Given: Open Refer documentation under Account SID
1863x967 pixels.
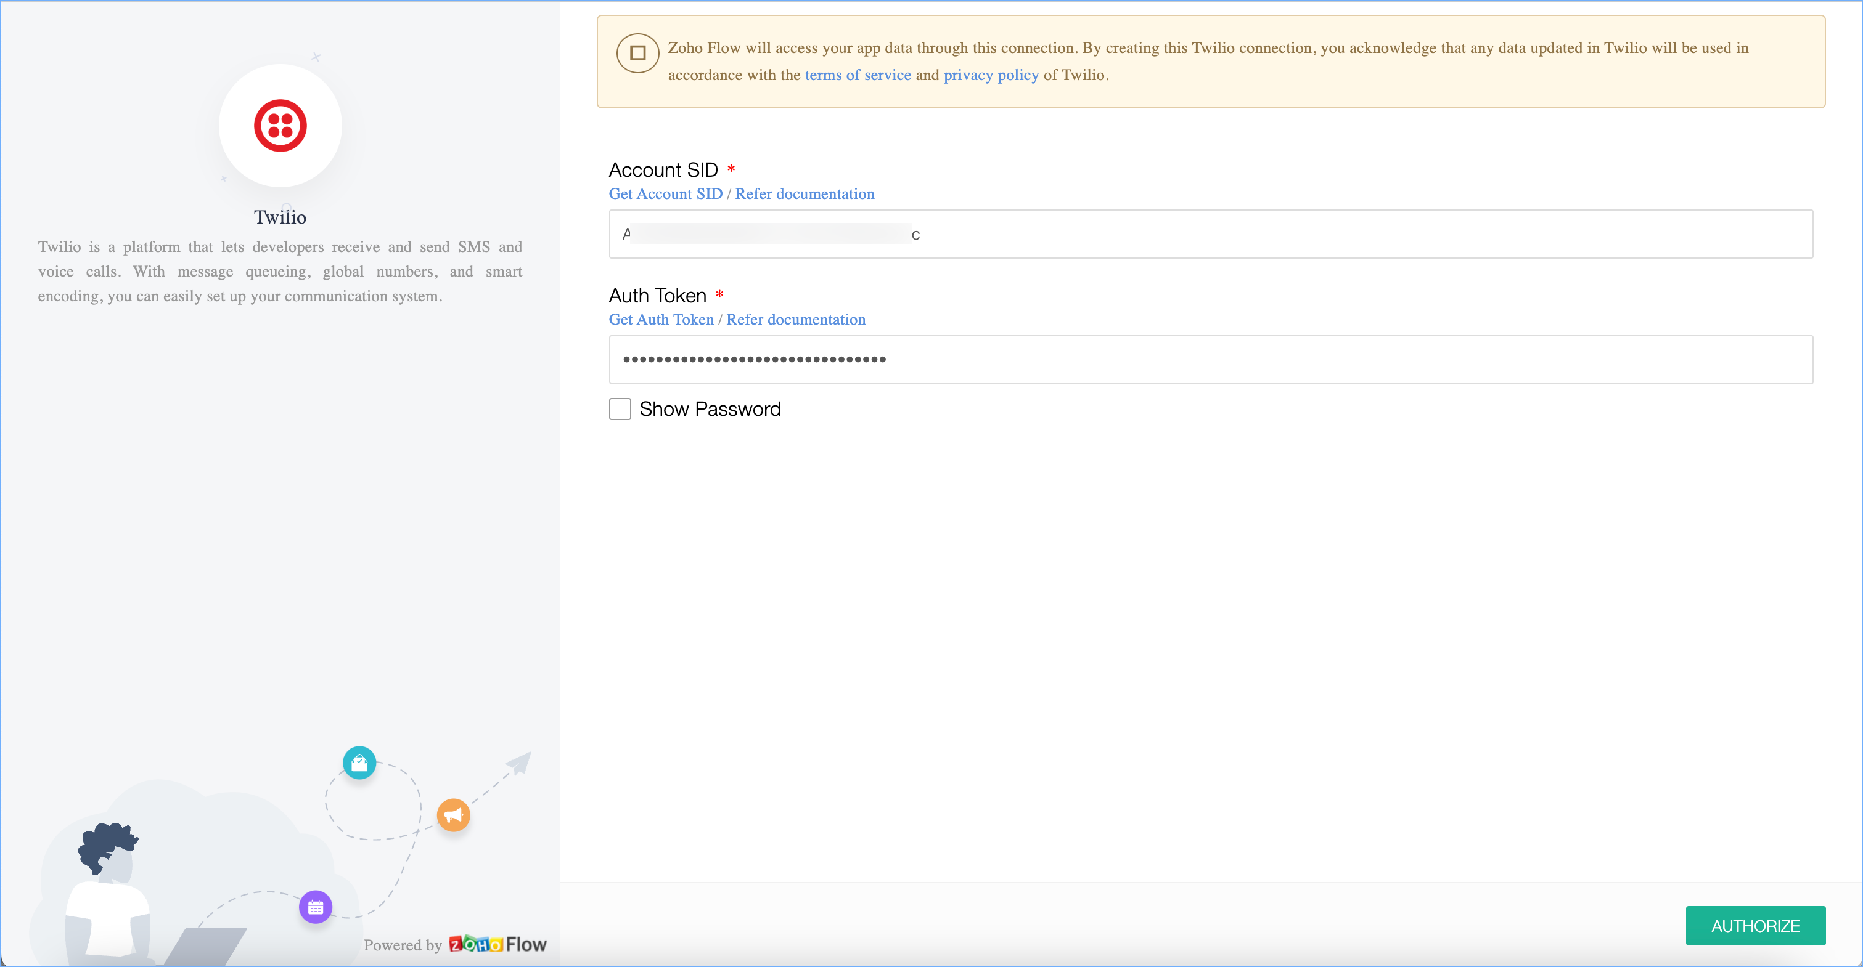Looking at the screenshot, I should [805, 193].
